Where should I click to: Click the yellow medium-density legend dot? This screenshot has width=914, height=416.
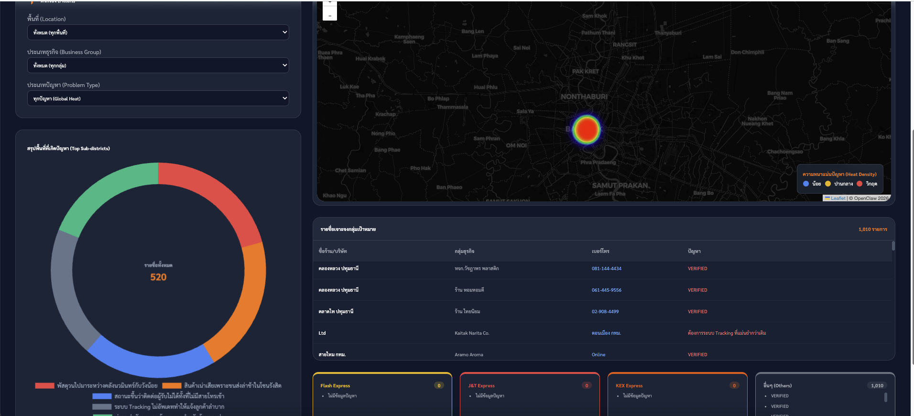pyautogui.click(x=828, y=184)
